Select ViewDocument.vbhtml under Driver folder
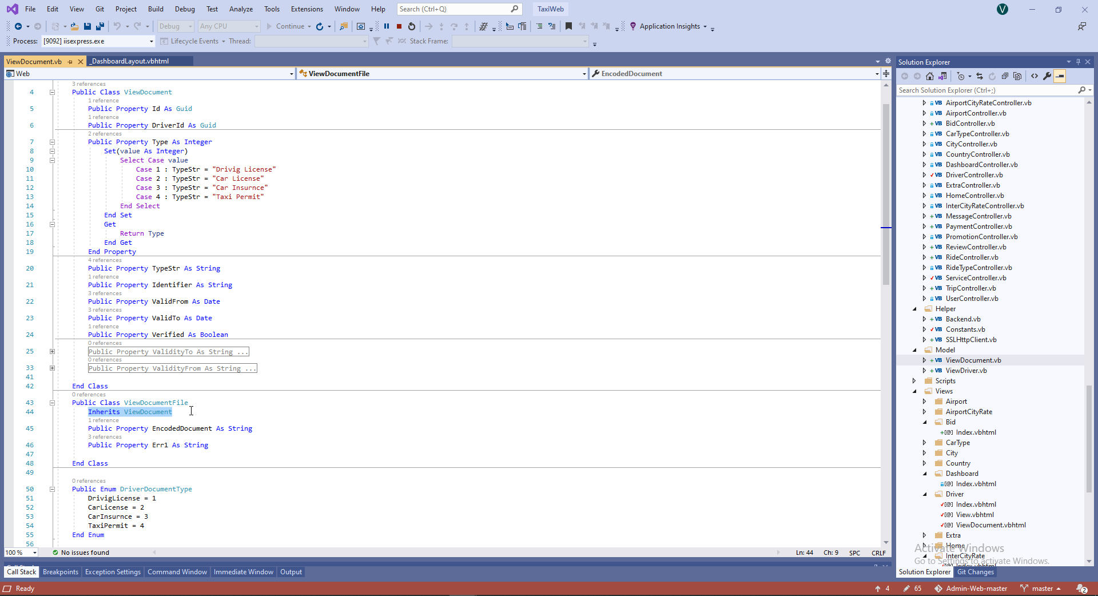 click(990, 525)
